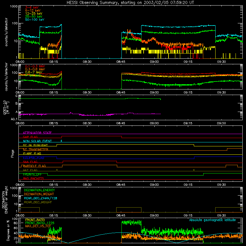Select the REAR_DEC_CHAN/128 legend label
Viewport: 246px width, 246px height.
[41, 198]
